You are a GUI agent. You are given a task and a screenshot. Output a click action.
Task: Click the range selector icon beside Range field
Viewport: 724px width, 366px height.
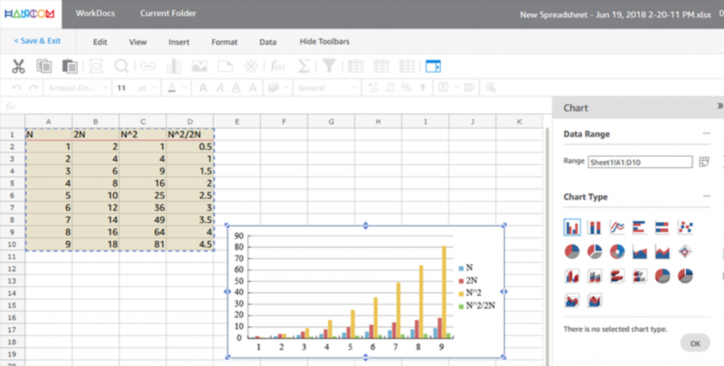pos(703,162)
